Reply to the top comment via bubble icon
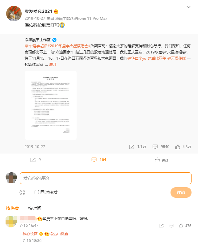The width and height of the screenshot is (198, 245). tap(171, 226)
